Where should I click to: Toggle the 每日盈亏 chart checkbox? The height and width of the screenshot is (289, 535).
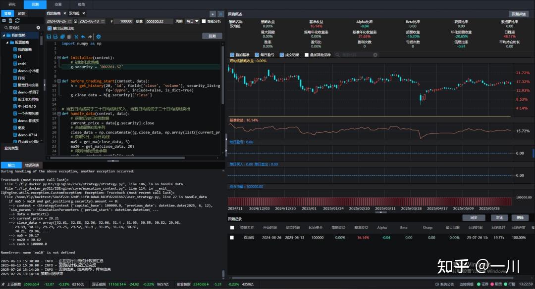pyautogui.click(x=257, y=55)
